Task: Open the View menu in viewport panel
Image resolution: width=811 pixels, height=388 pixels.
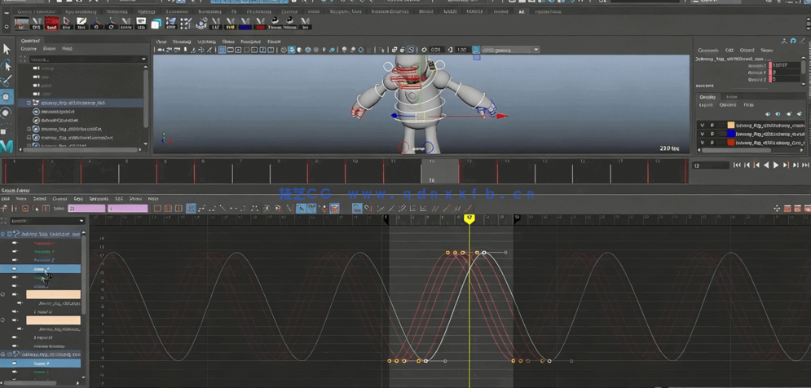Action: tap(161, 42)
